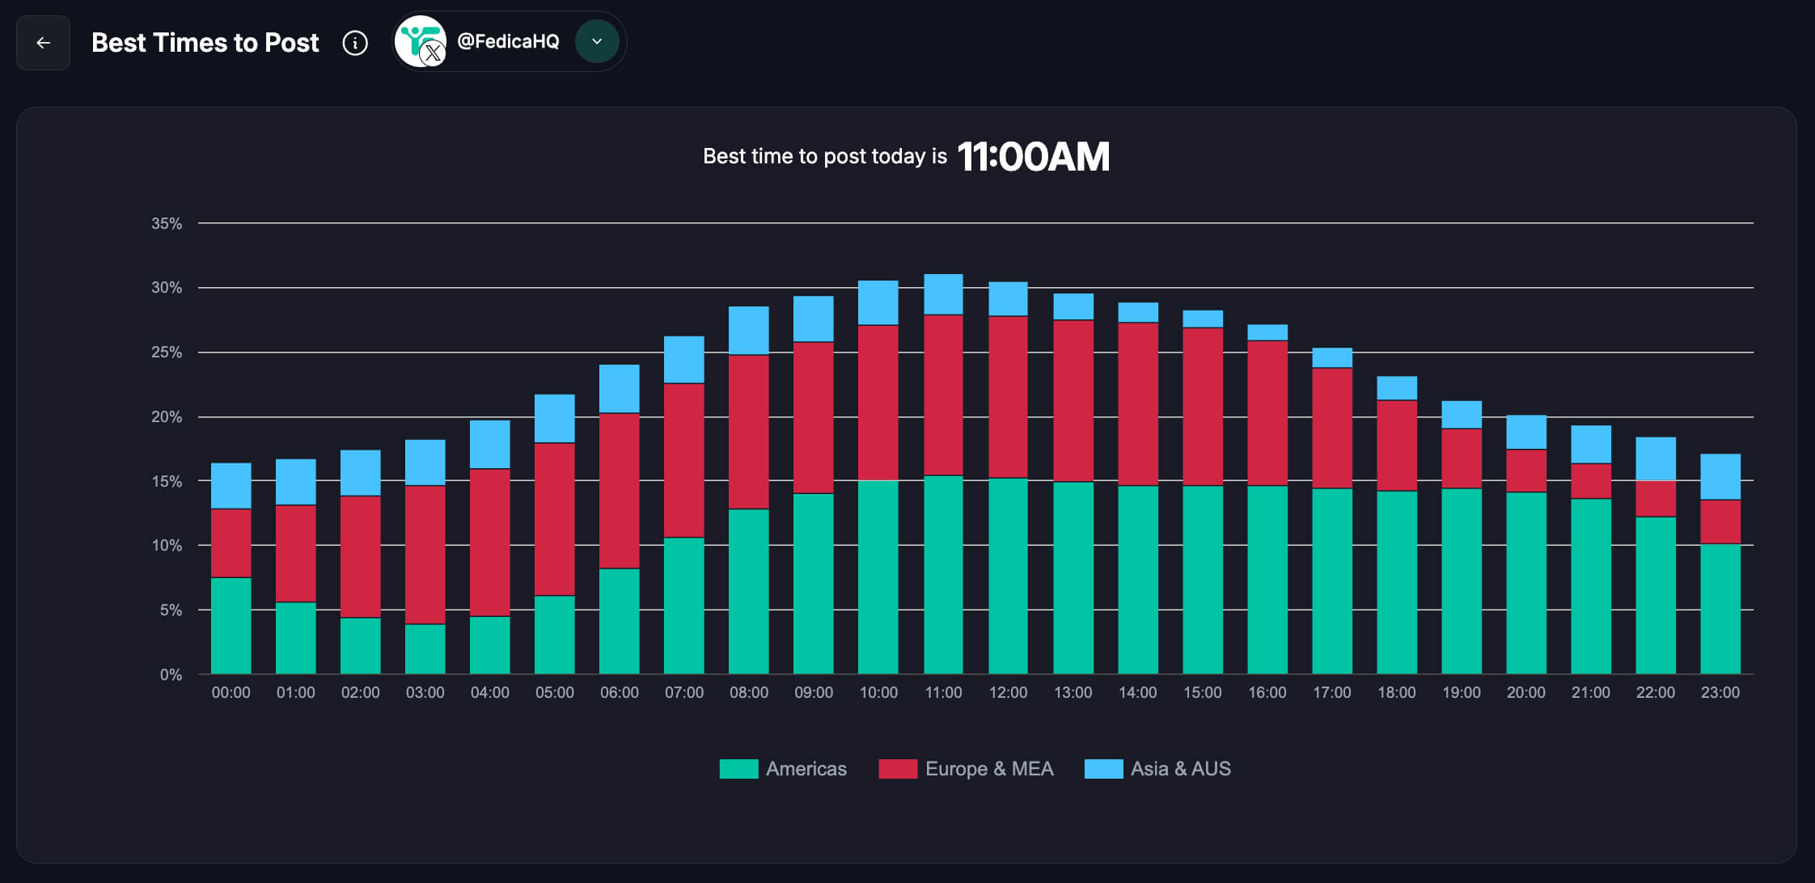The width and height of the screenshot is (1815, 883).
Task: Expand the account selector chevron dropdown
Action: (x=597, y=41)
